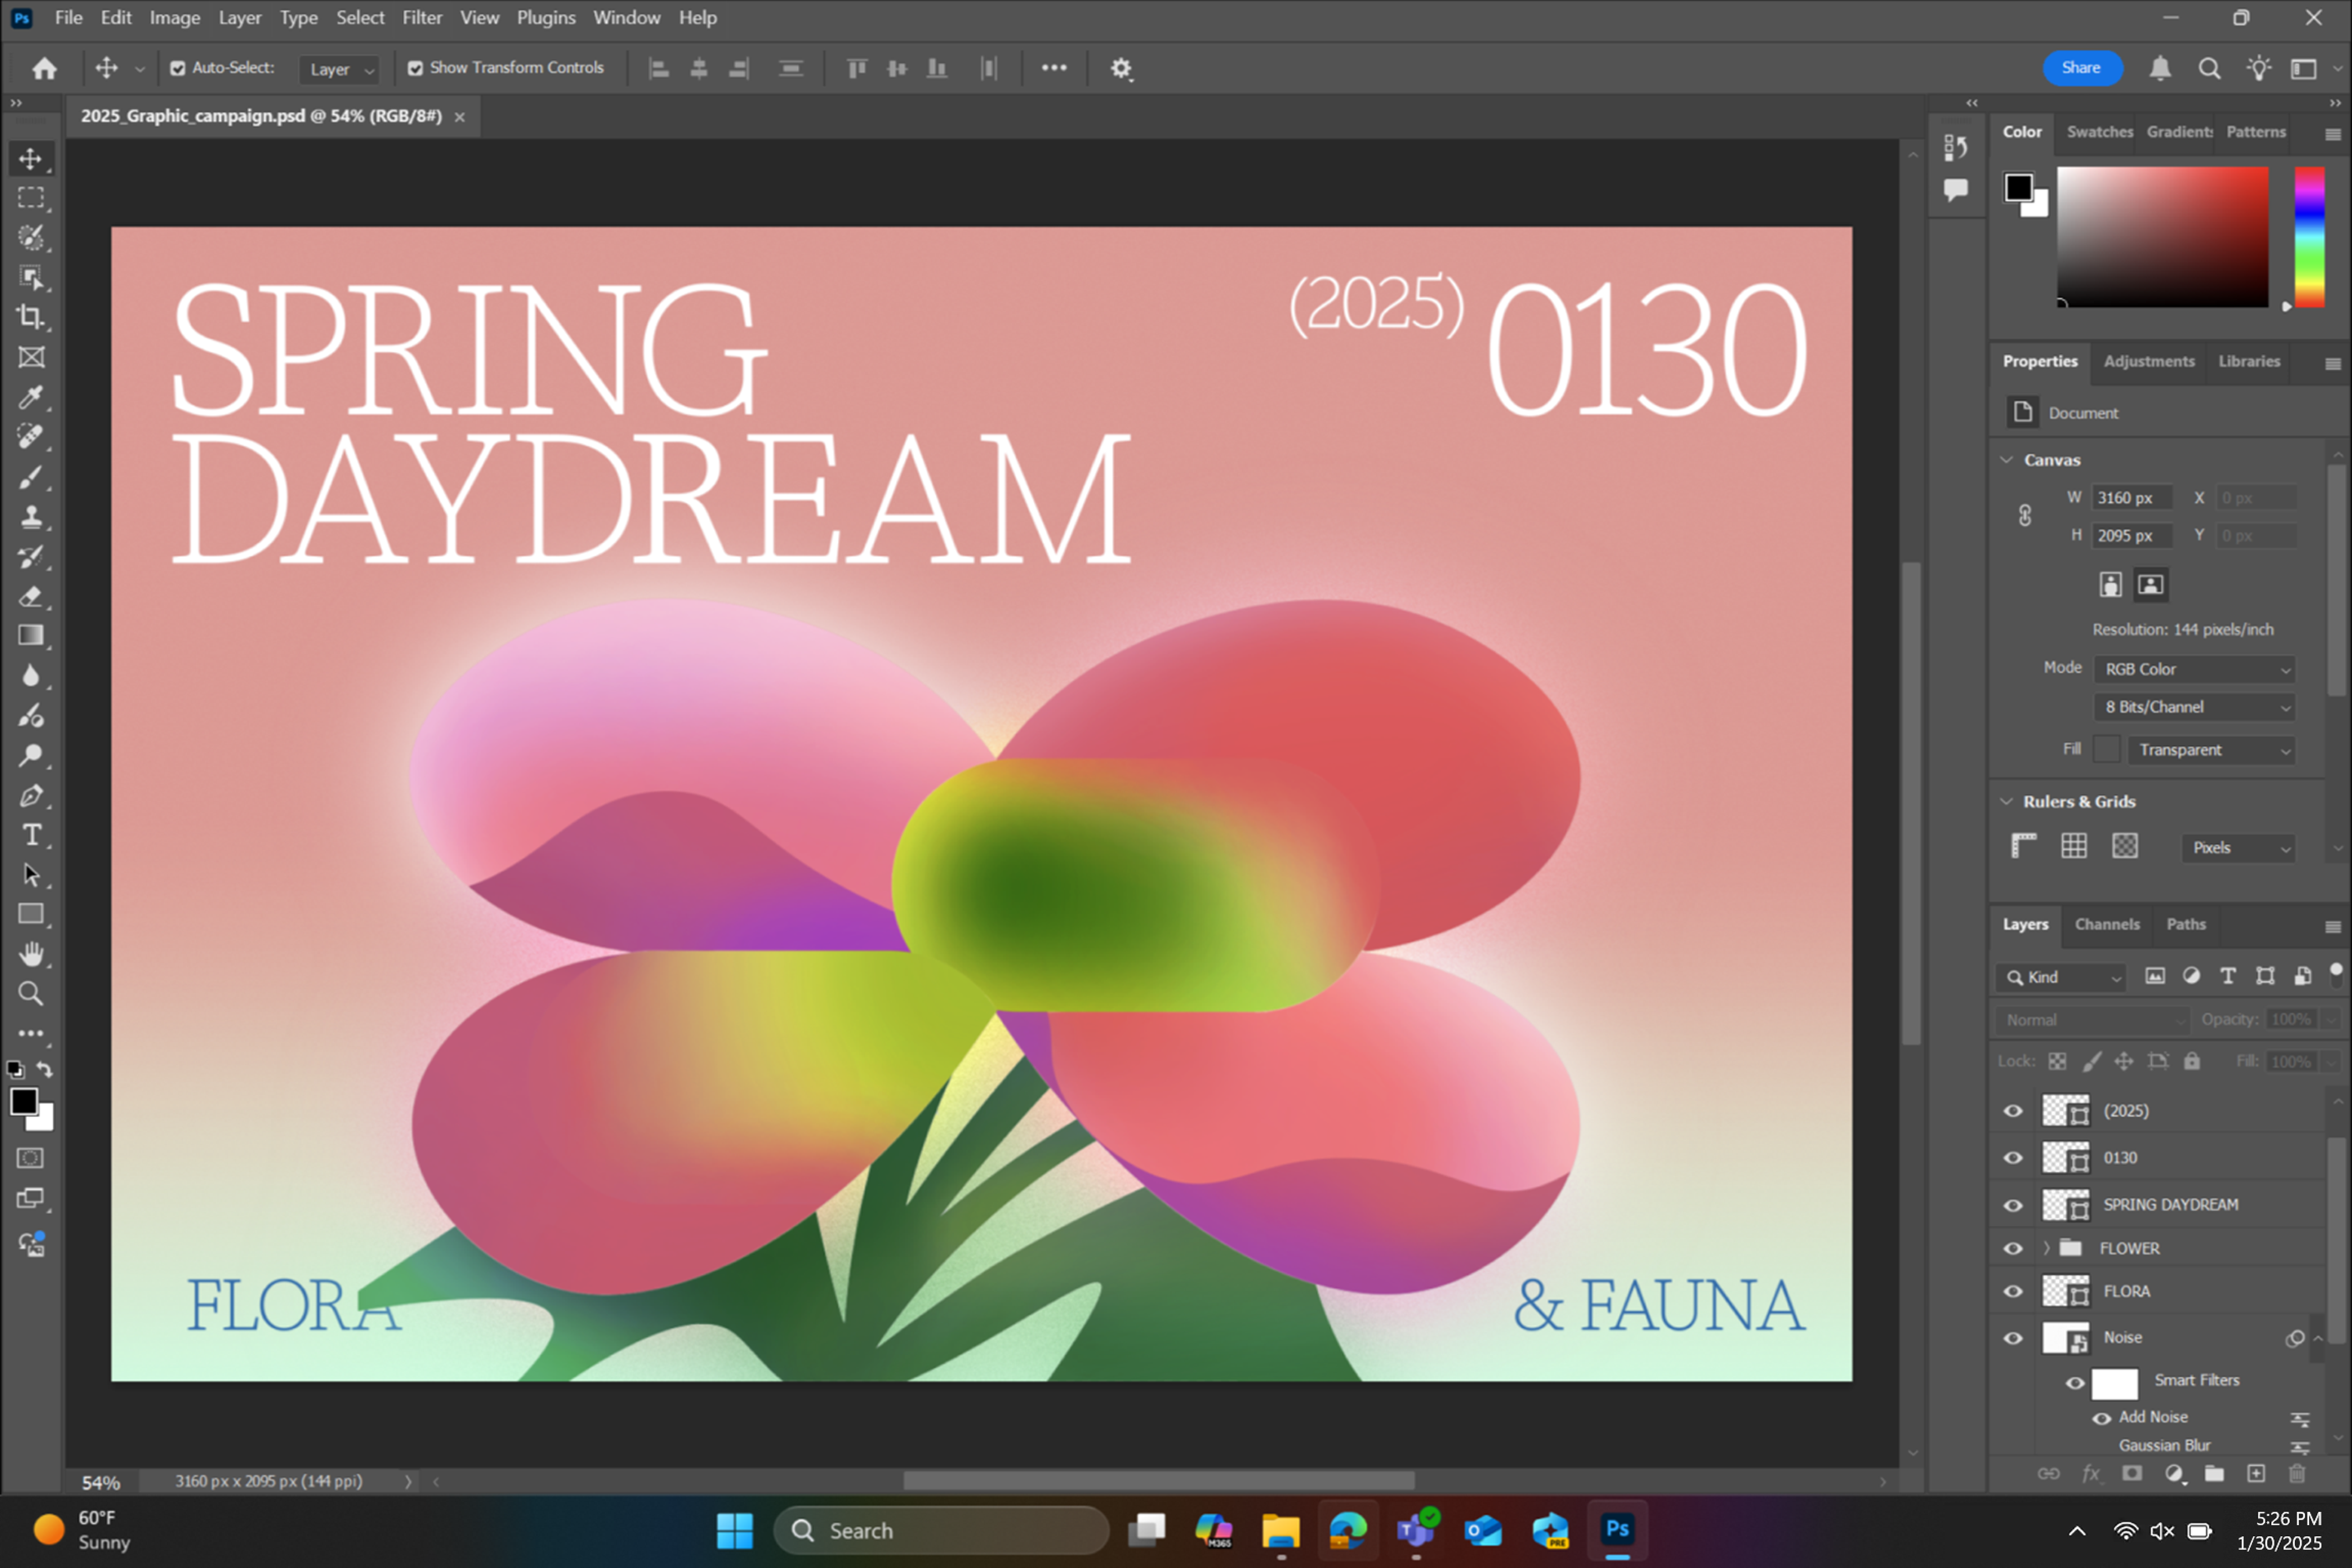The width and height of the screenshot is (2352, 1568).
Task: Choose the Clone Stamp tool
Action: [x=30, y=517]
